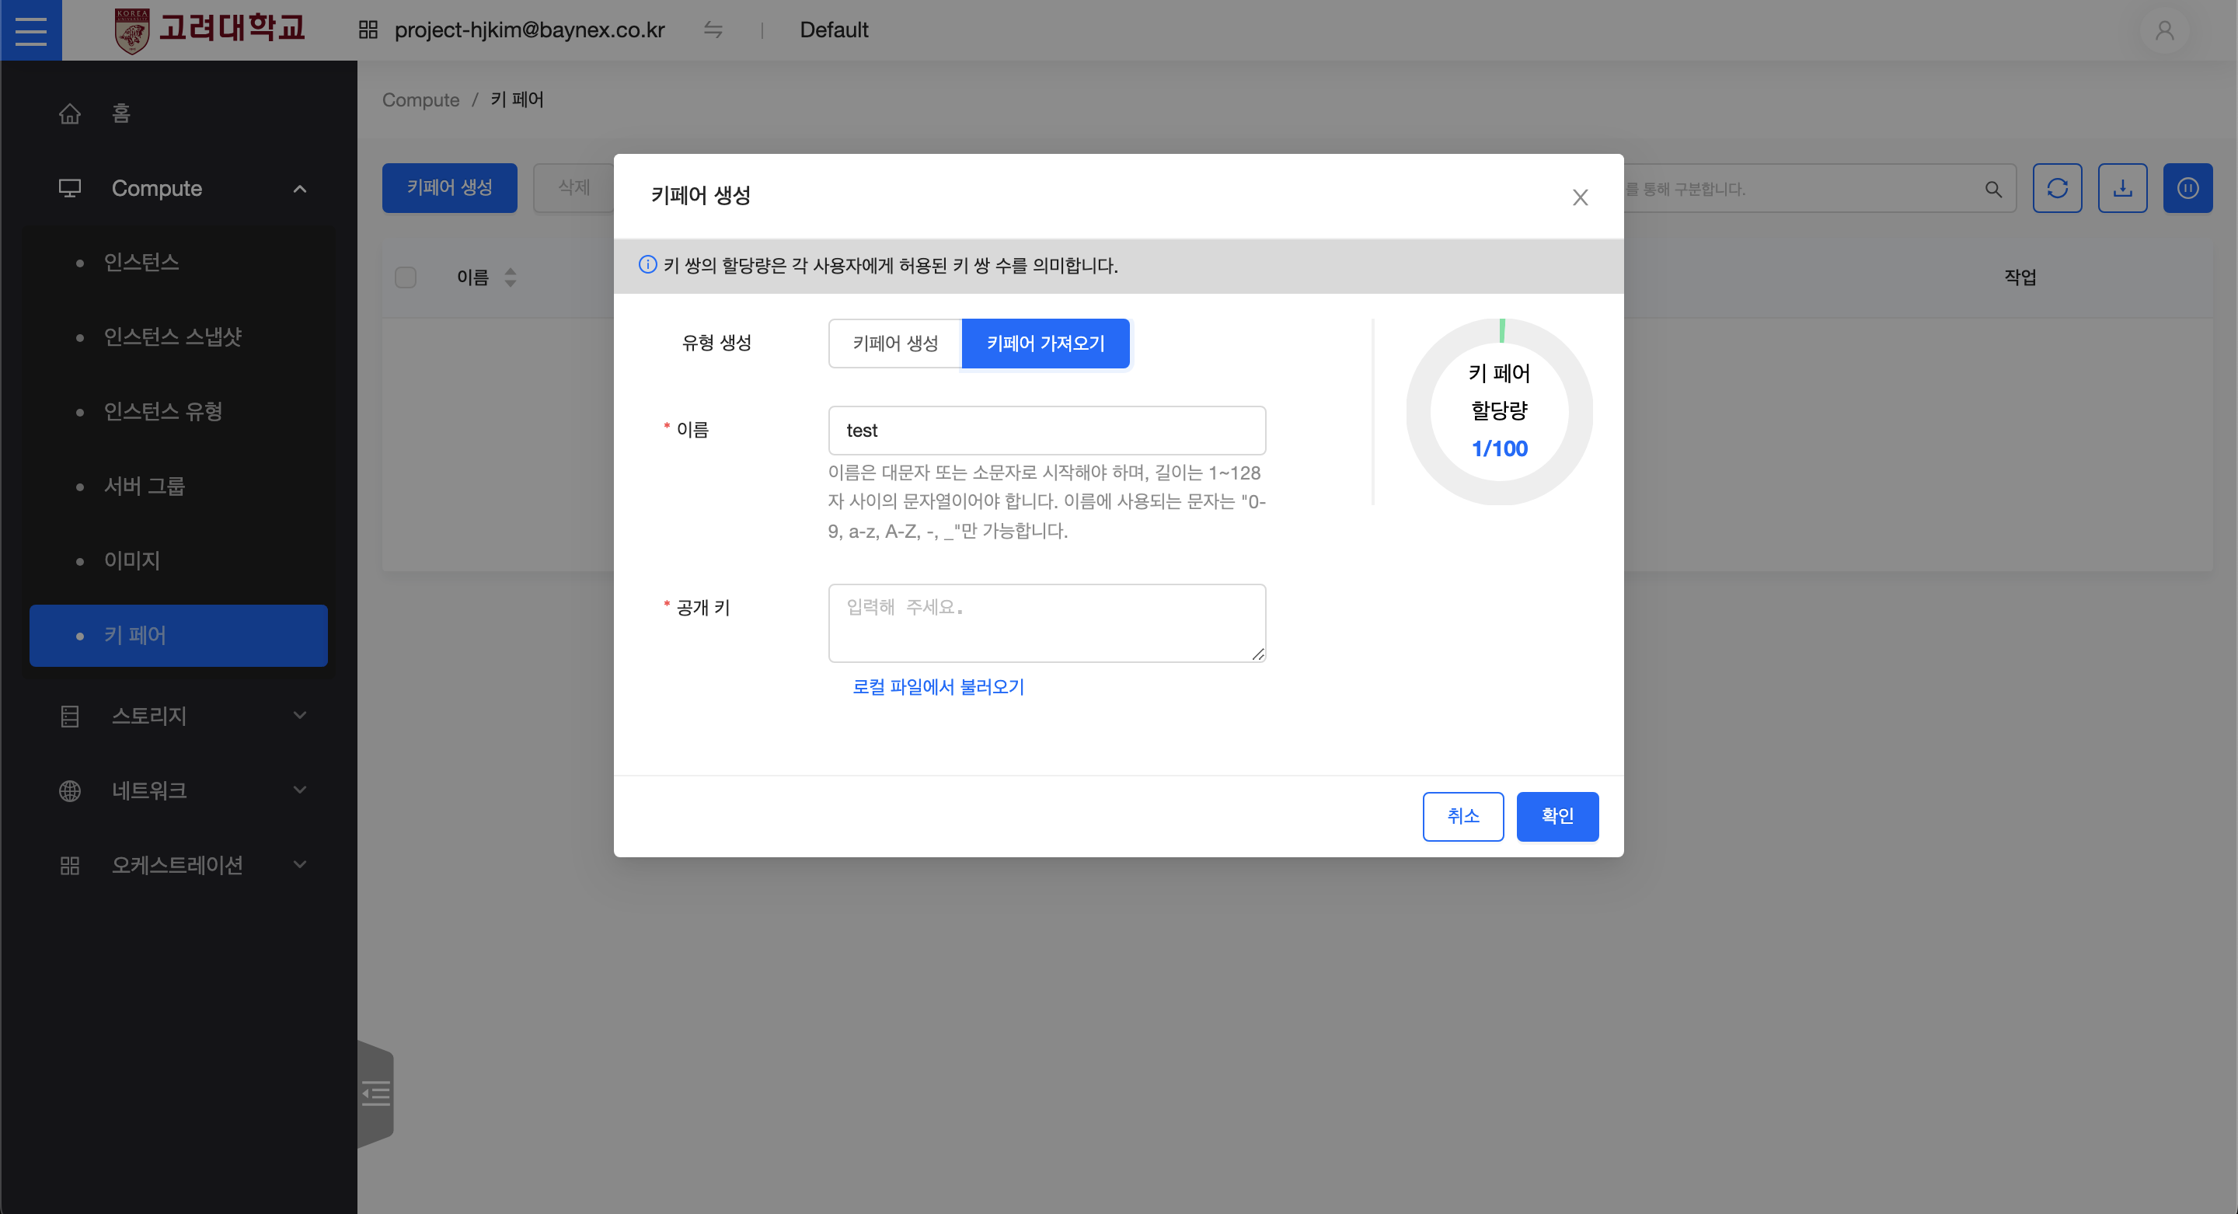Click the 취소 cancel button

(1463, 816)
